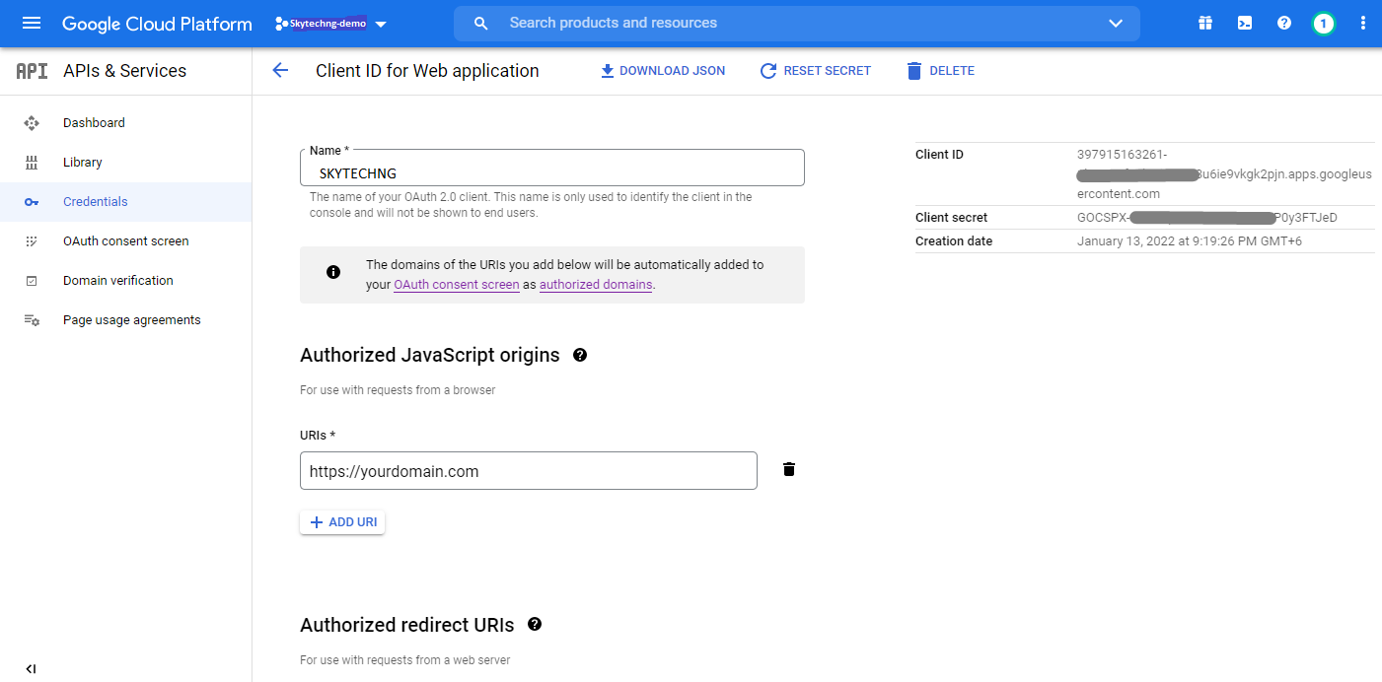Viewport: 1382px width, 682px height.
Task: Collapse the sidebar with bottom arrow
Action: 31,669
